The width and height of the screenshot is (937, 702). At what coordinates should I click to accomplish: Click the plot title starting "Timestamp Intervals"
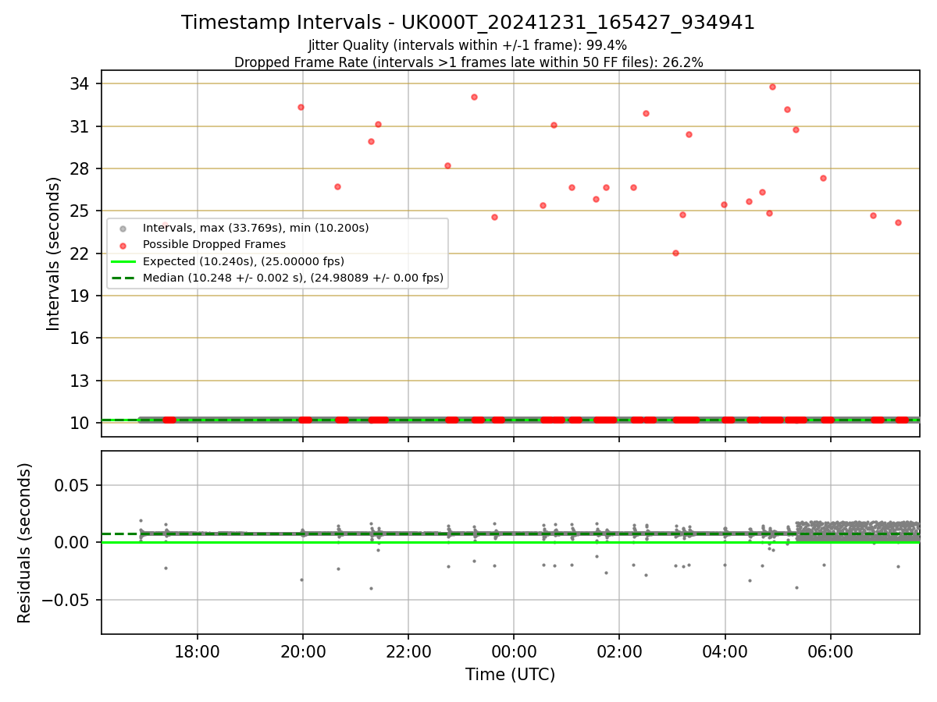[468, 23]
